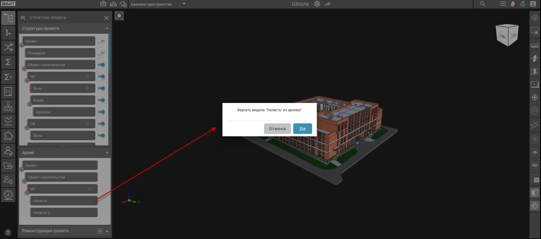Open the 2D drawing sidebar icon
This screenshot has width=541, height=239.
[x=8, y=91]
